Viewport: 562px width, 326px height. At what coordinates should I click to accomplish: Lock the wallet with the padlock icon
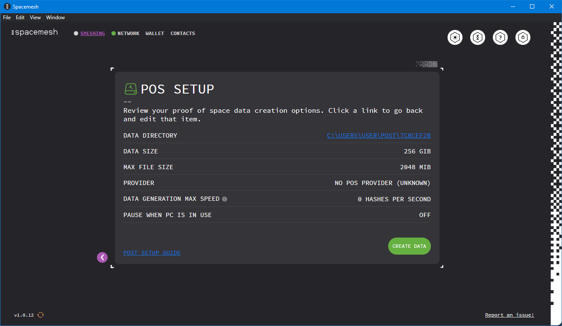pyautogui.click(x=523, y=38)
